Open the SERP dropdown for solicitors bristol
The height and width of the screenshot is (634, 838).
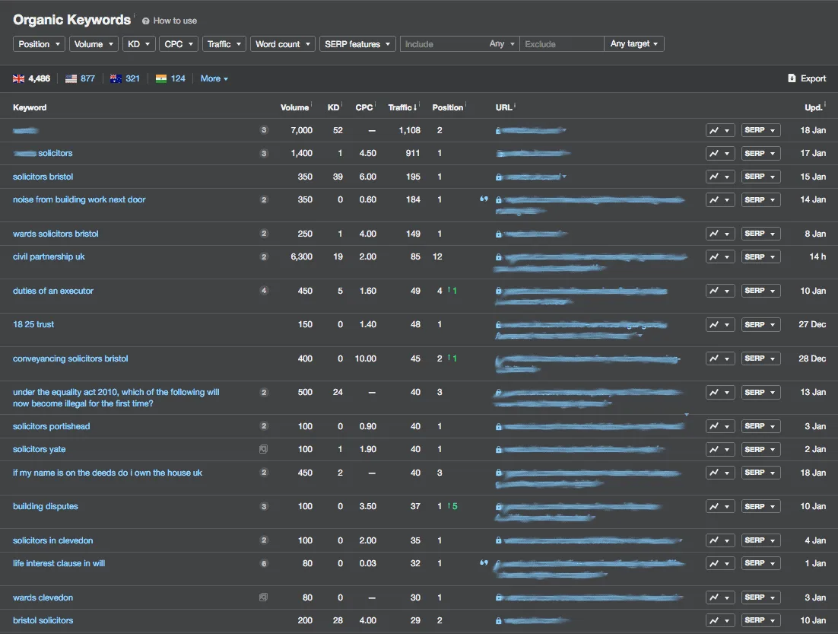[x=760, y=177]
